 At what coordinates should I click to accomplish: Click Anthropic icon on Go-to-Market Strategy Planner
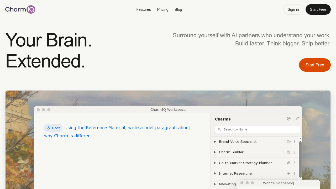click(x=289, y=163)
